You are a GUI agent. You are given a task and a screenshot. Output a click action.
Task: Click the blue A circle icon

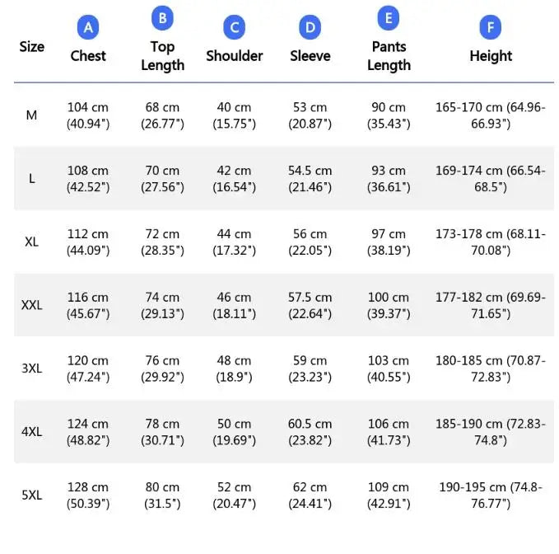[88, 27]
